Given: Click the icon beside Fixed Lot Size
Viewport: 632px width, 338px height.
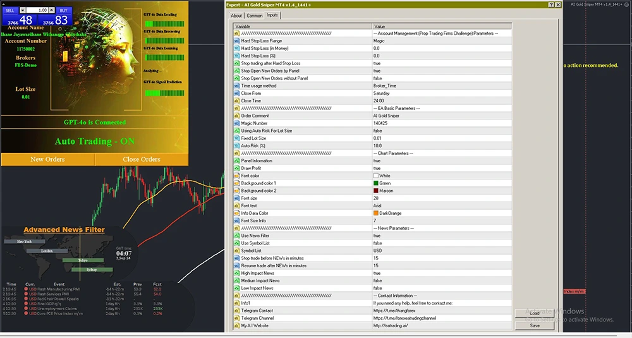Looking at the screenshot, I should pyautogui.click(x=237, y=138).
